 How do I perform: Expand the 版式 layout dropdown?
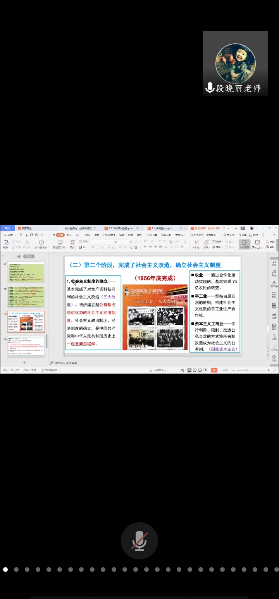pyautogui.click(x=73, y=247)
